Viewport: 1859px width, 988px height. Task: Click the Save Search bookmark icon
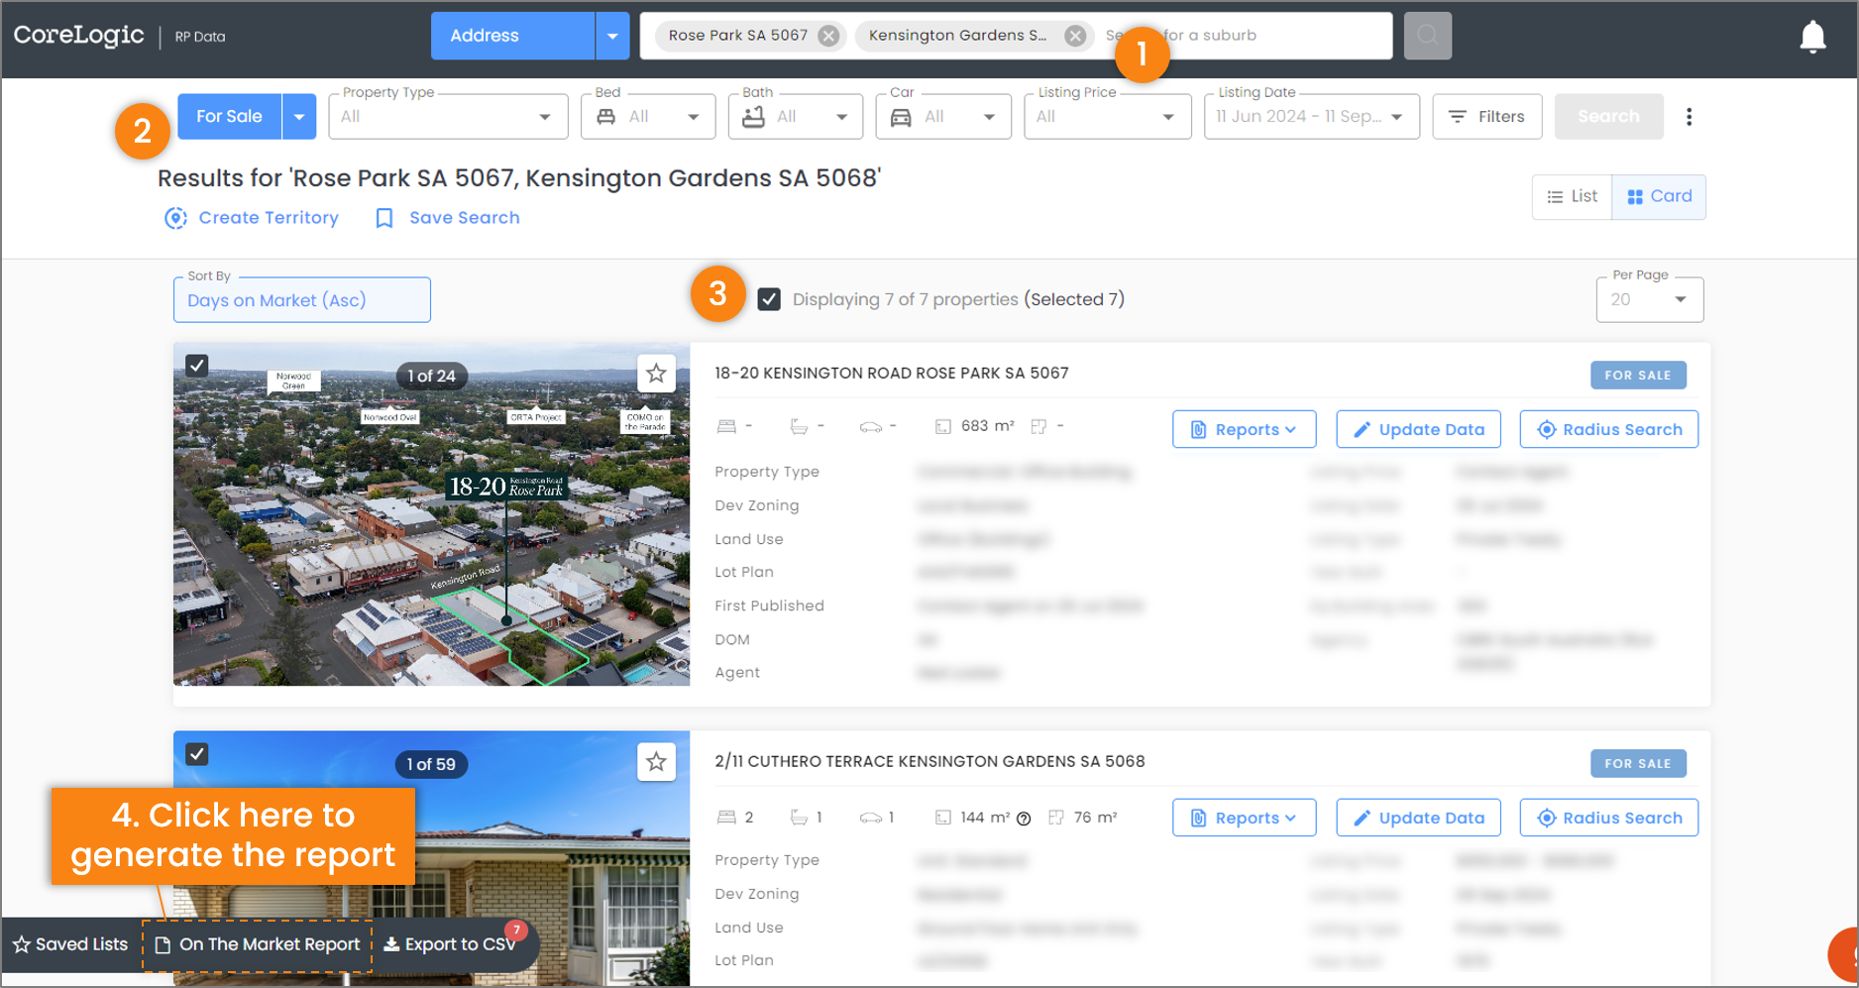[384, 218]
